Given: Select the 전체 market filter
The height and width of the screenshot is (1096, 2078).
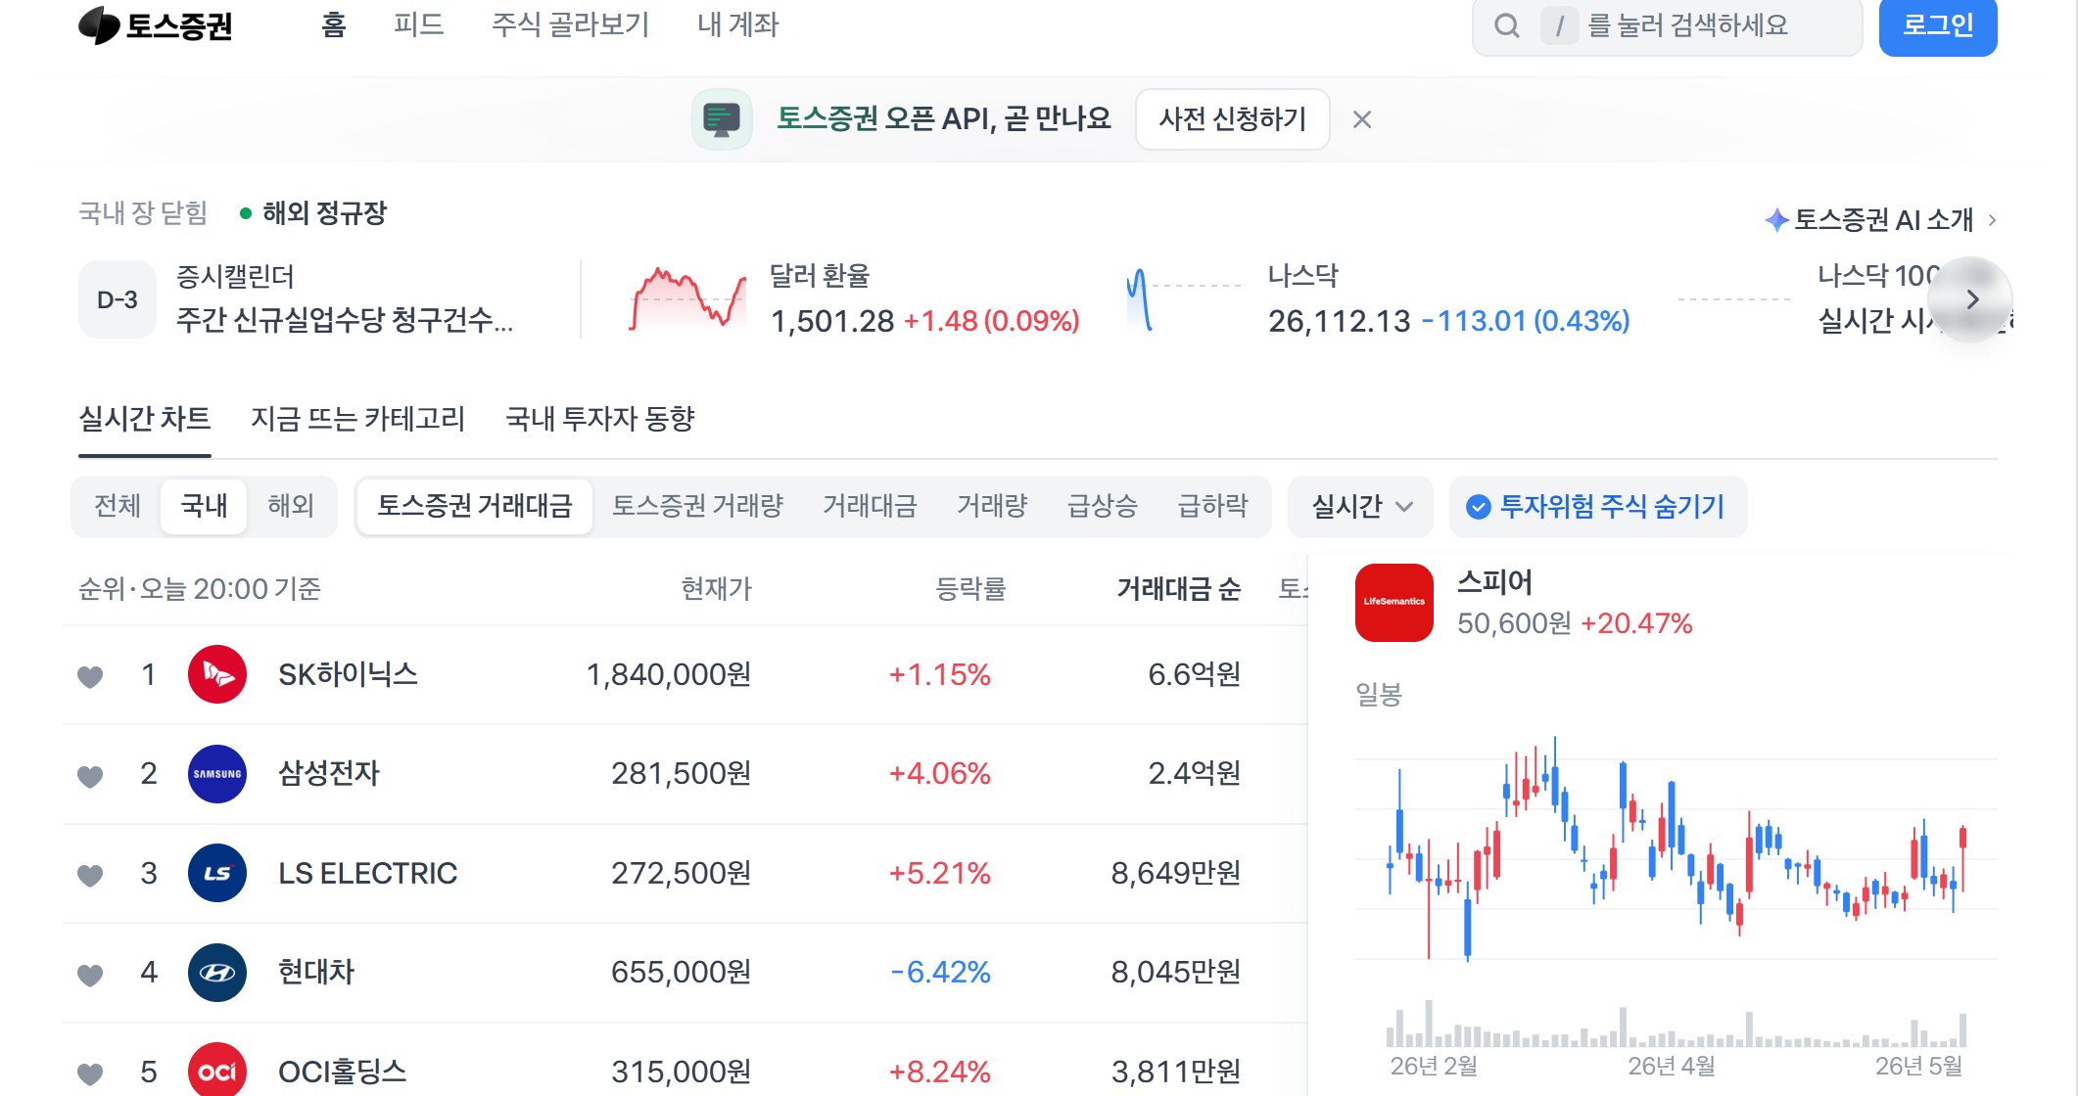Looking at the screenshot, I should coord(118,506).
